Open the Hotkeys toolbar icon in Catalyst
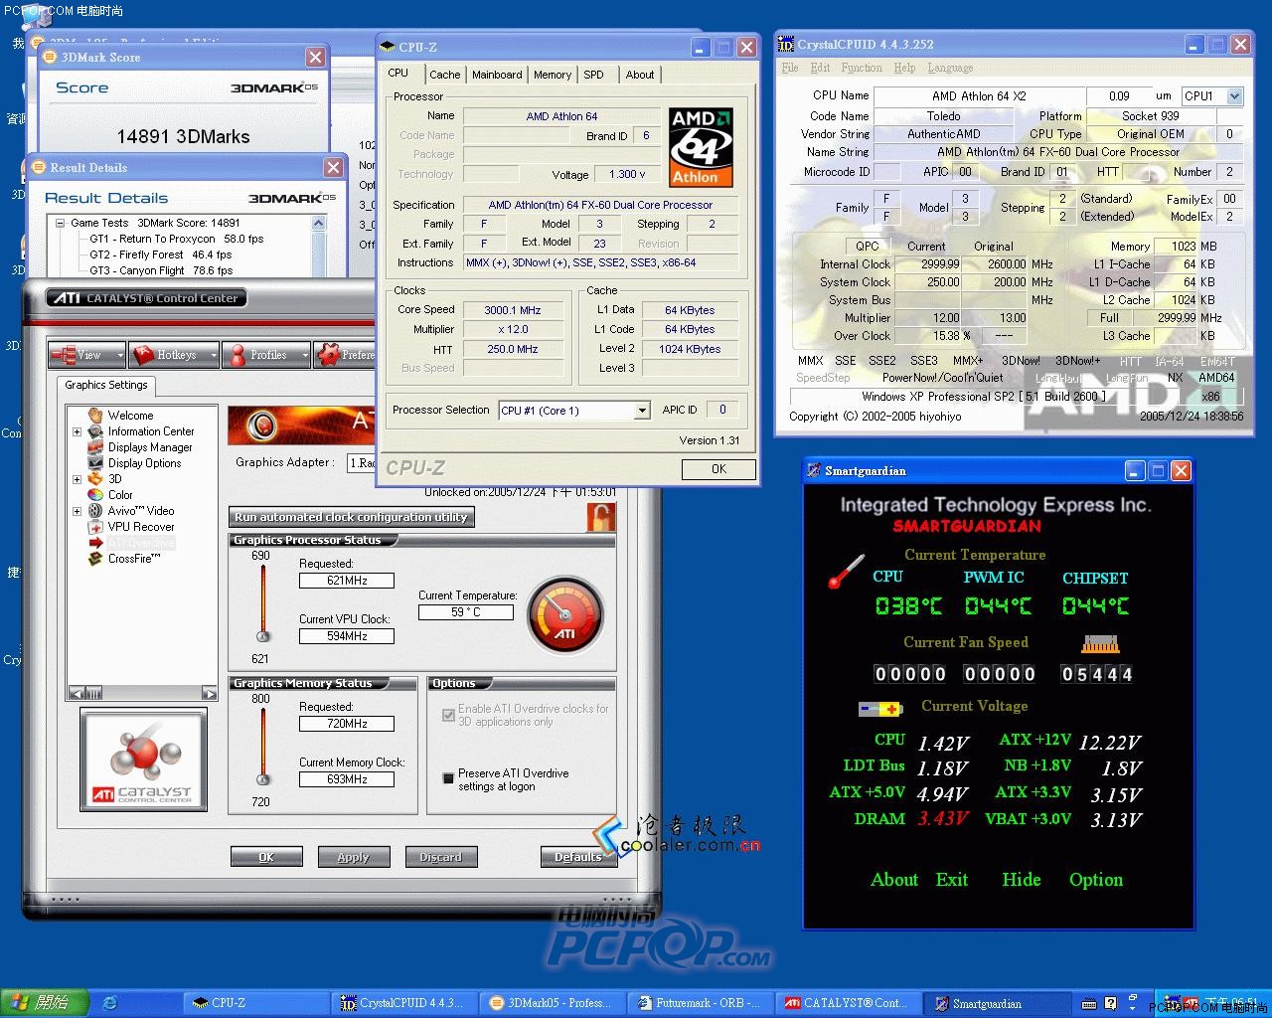This screenshot has height=1018, width=1272. coord(142,355)
